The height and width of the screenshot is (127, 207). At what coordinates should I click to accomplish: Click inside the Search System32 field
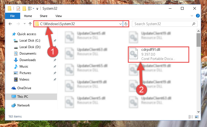(162, 24)
